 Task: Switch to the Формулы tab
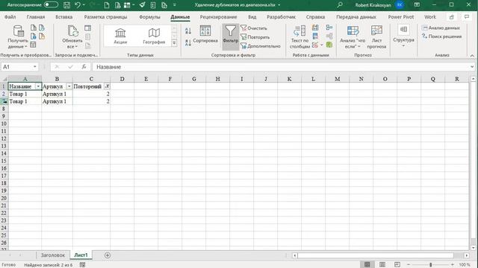(x=149, y=17)
